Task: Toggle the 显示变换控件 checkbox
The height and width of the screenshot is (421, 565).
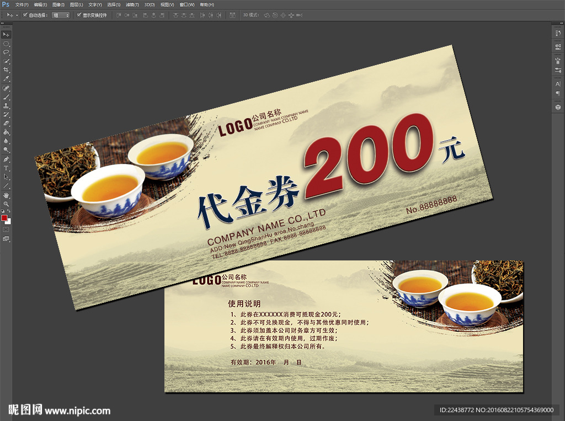Action: click(x=79, y=15)
